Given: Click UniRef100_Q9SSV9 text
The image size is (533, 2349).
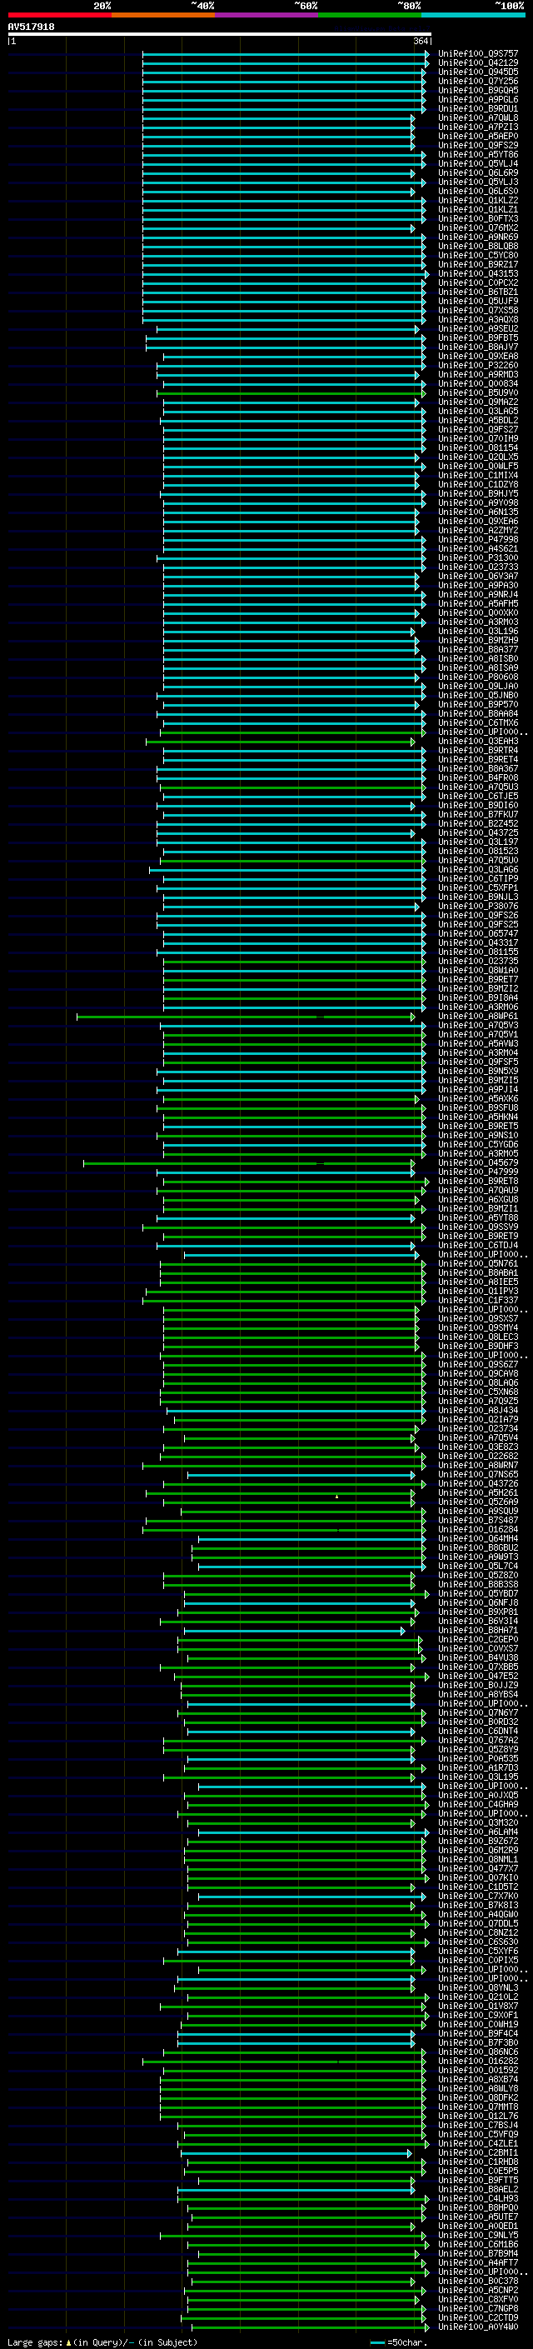Looking at the screenshot, I should pyautogui.click(x=478, y=1227).
